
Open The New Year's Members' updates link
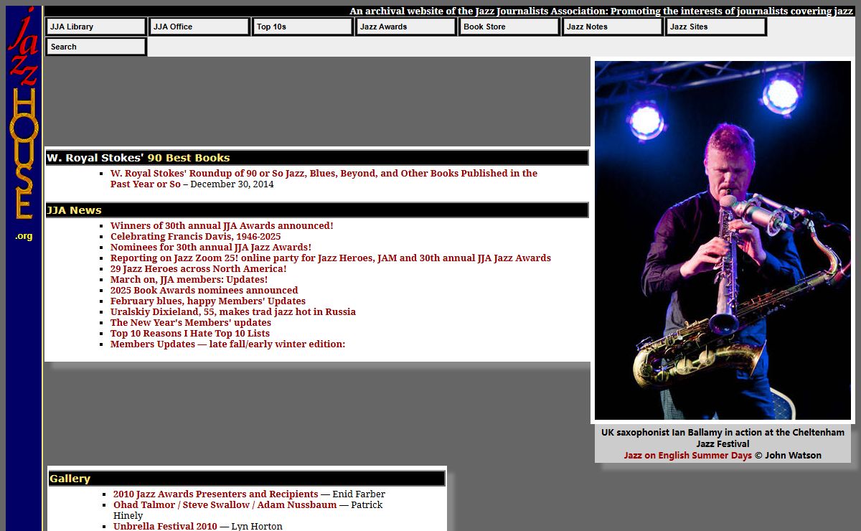tap(191, 322)
